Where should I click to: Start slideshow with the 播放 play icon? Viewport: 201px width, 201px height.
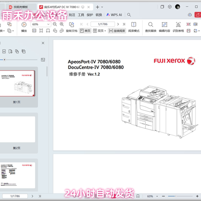click(24, 25)
